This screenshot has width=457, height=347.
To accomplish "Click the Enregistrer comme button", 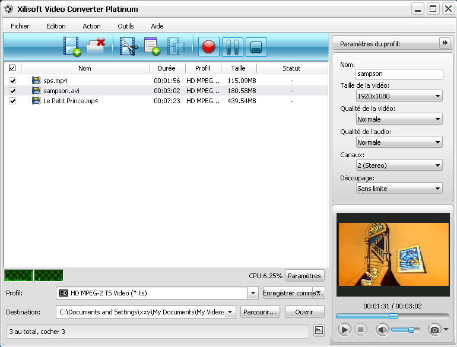I will [x=294, y=293].
